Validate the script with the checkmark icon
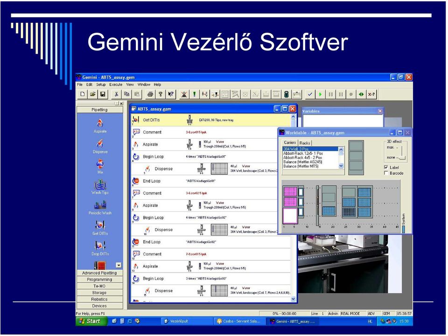The height and width of the screenshot is (336, 448). pyautogui.click(x=310, y=94)
